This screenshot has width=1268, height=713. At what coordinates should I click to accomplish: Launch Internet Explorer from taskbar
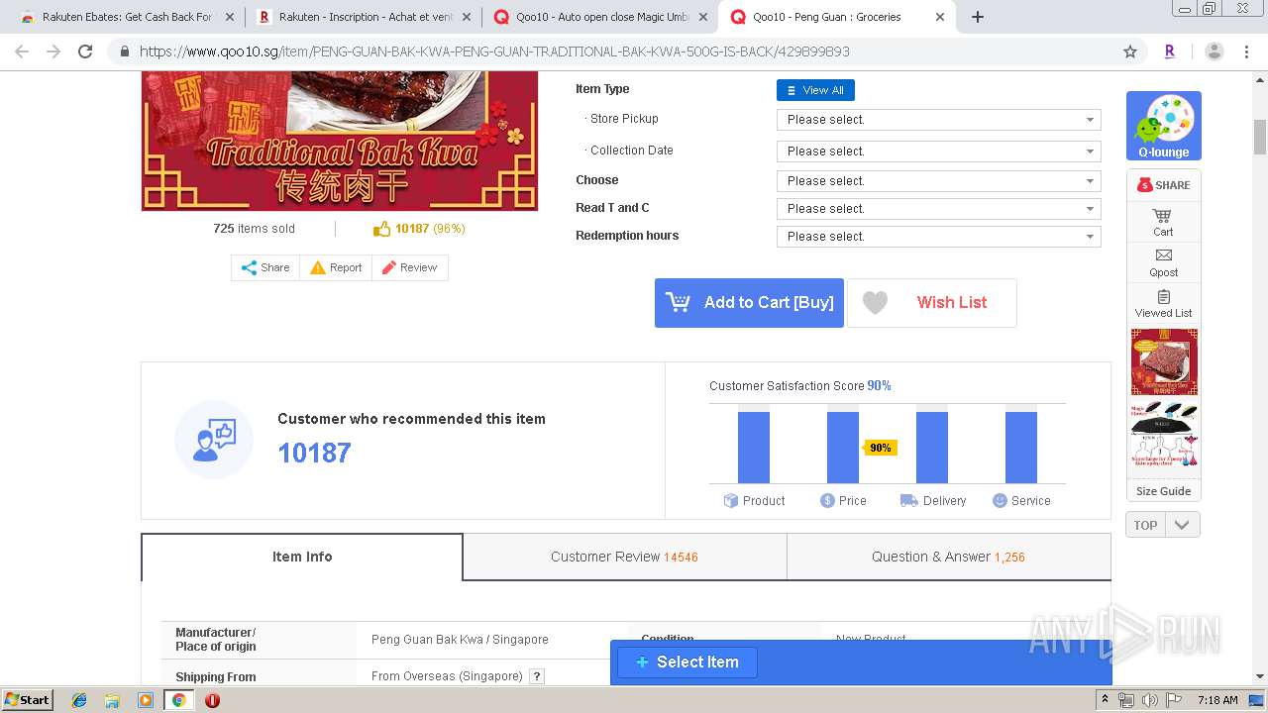coord(79,700)
